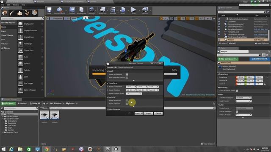Open Source Control from toolbar
The image size is (271, 152).
tap(59, 10)
